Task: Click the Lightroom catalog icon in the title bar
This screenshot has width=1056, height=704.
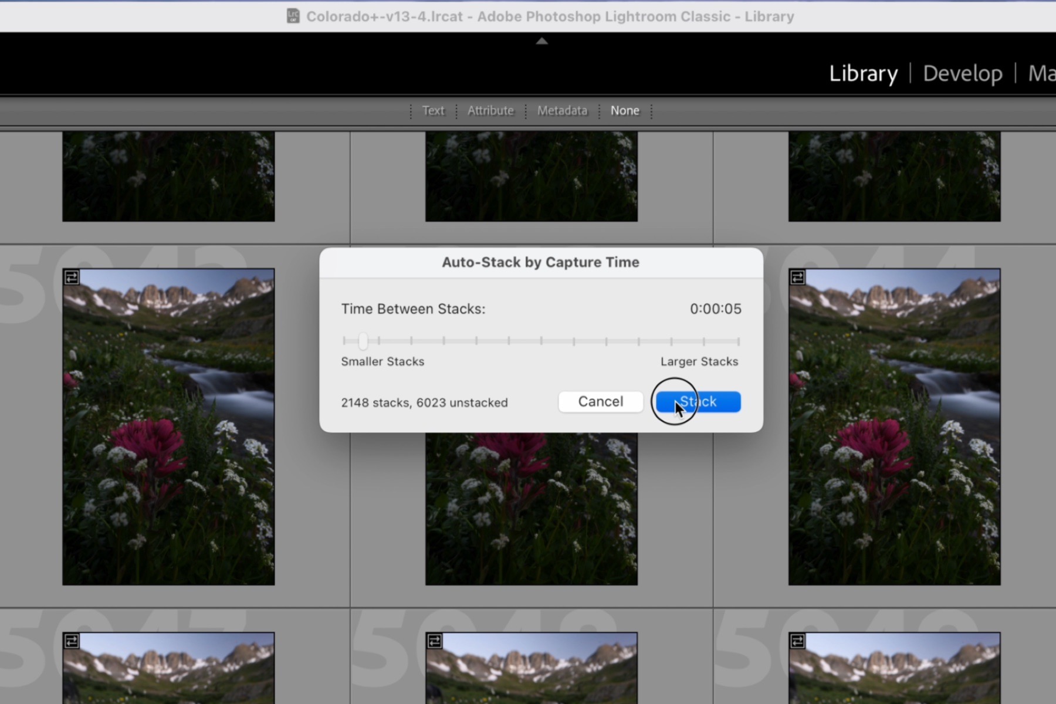Action: 293,16
